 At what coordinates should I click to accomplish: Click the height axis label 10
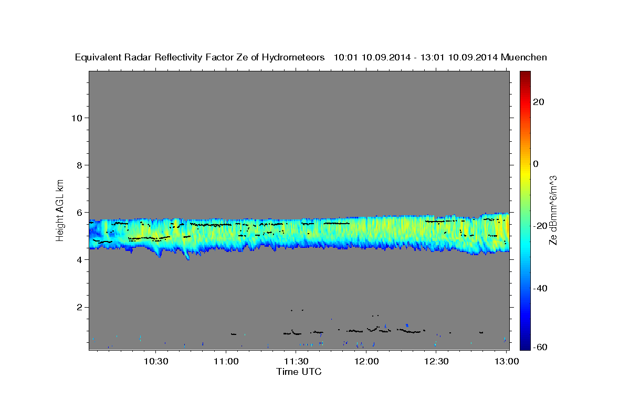click(x=76, y=118)
